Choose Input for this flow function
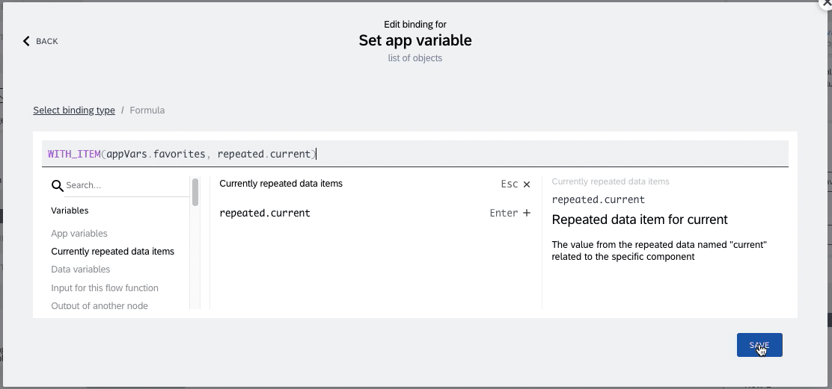Image resolution: width=832 pixels, height=389 pixels. (105, 288)
